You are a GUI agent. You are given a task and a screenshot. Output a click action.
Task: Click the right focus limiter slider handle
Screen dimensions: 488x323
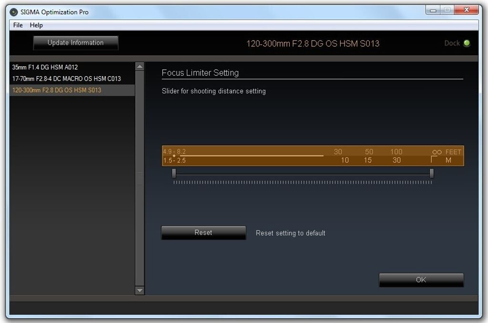(x=432, y=174)
